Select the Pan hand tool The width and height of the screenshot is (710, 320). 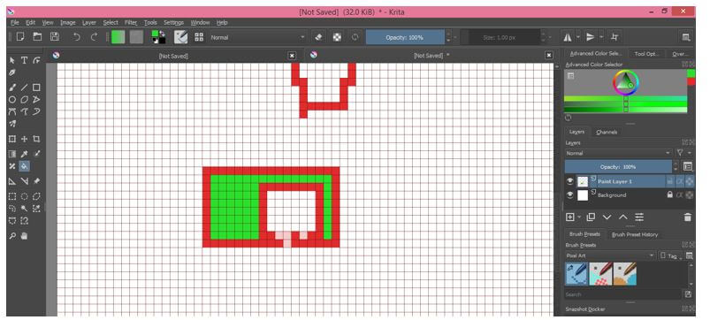click(x=25, y=236)
